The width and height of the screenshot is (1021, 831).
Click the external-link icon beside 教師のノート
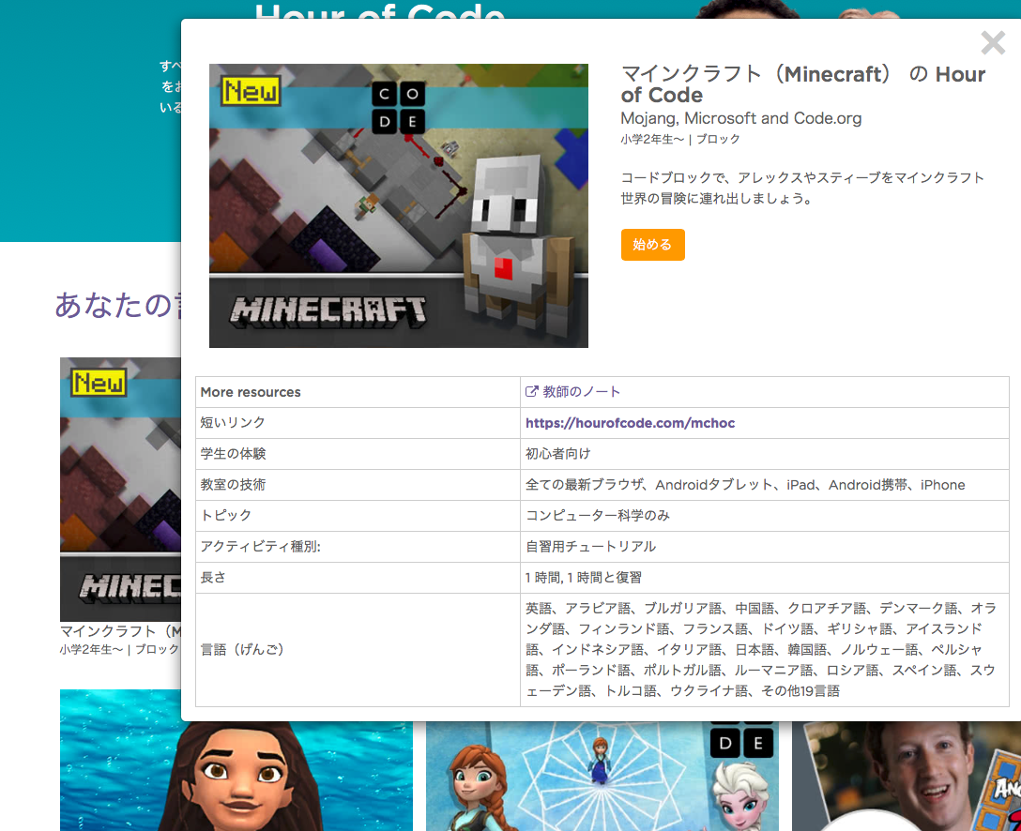point(531,392)
